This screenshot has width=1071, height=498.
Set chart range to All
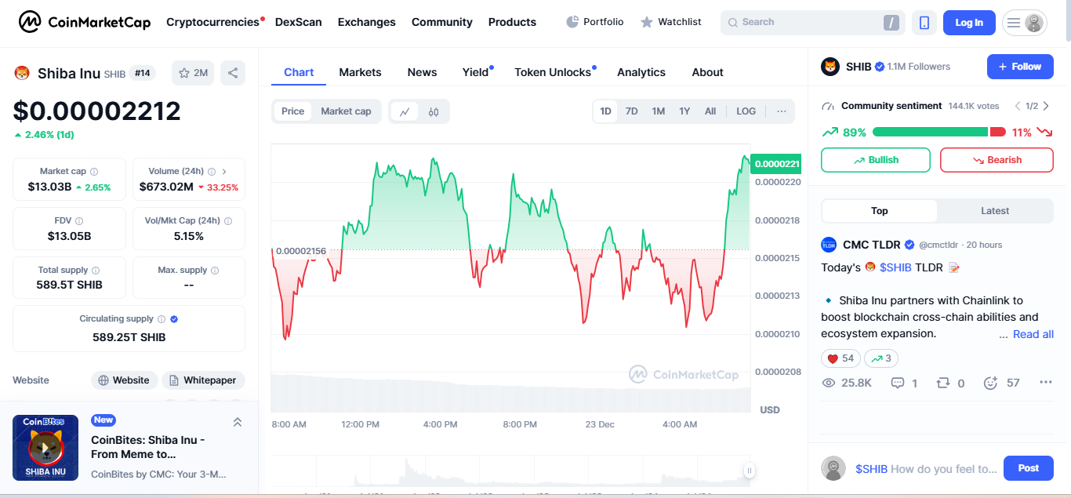coord(710,111)
